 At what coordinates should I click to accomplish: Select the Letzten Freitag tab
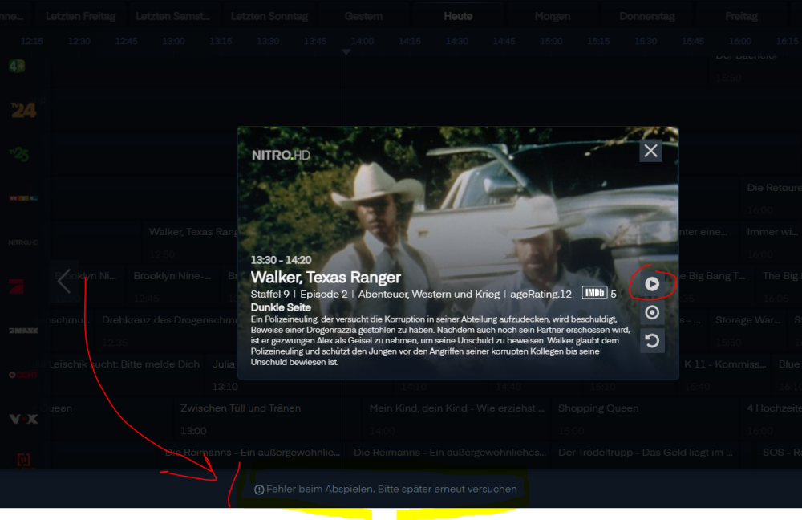[x=80, y=16]
